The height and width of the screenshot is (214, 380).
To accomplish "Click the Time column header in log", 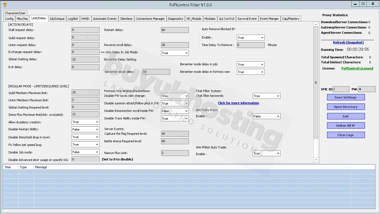I will click(11, 167).
